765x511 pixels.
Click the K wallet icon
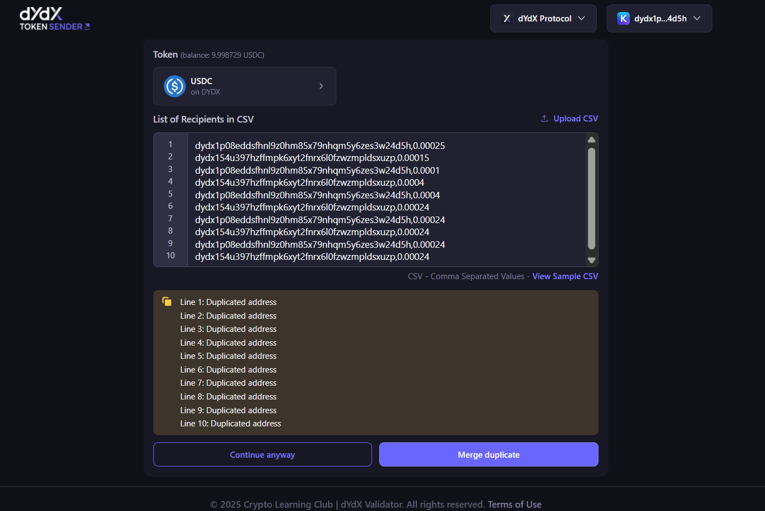tap(623, 19)
